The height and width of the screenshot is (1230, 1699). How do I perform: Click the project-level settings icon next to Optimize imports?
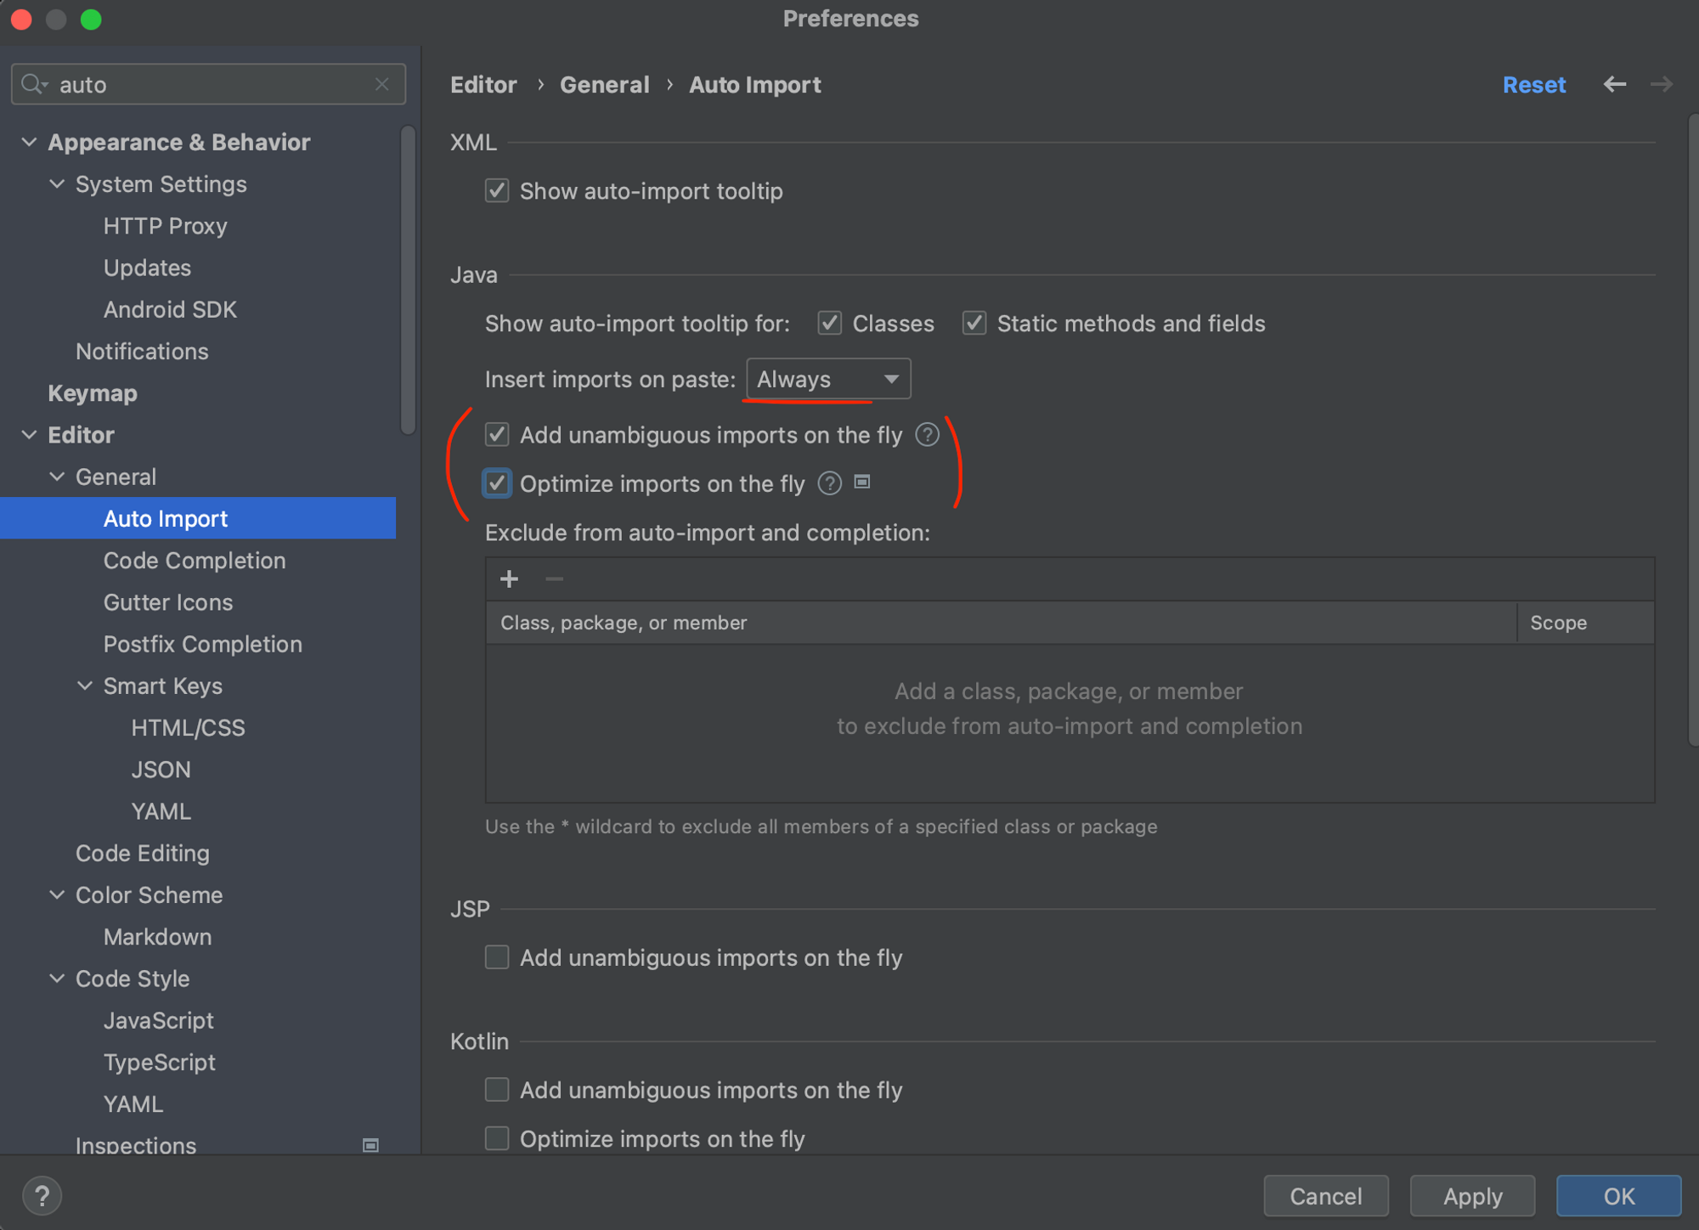862,482
